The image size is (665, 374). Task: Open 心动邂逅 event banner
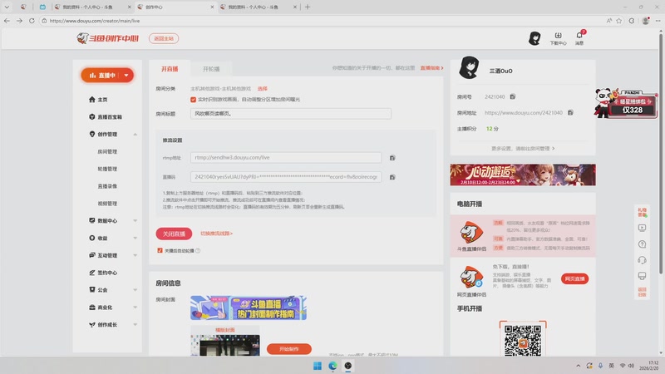[523, 175]
